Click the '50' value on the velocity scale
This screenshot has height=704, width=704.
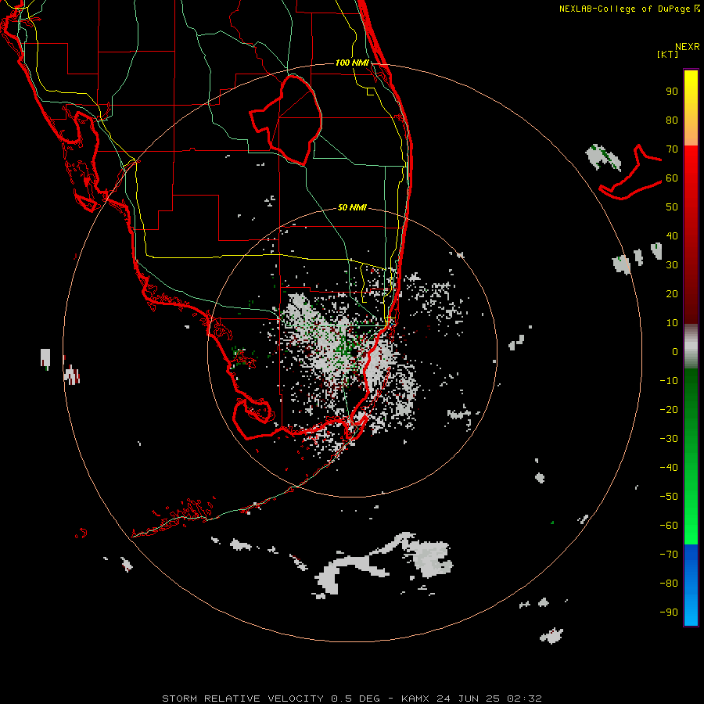click(672, 207)
